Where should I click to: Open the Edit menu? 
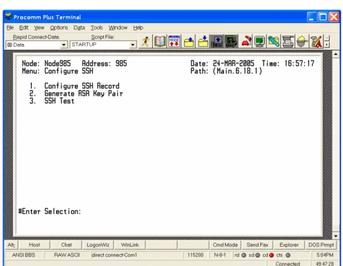[x=23, y=27]
